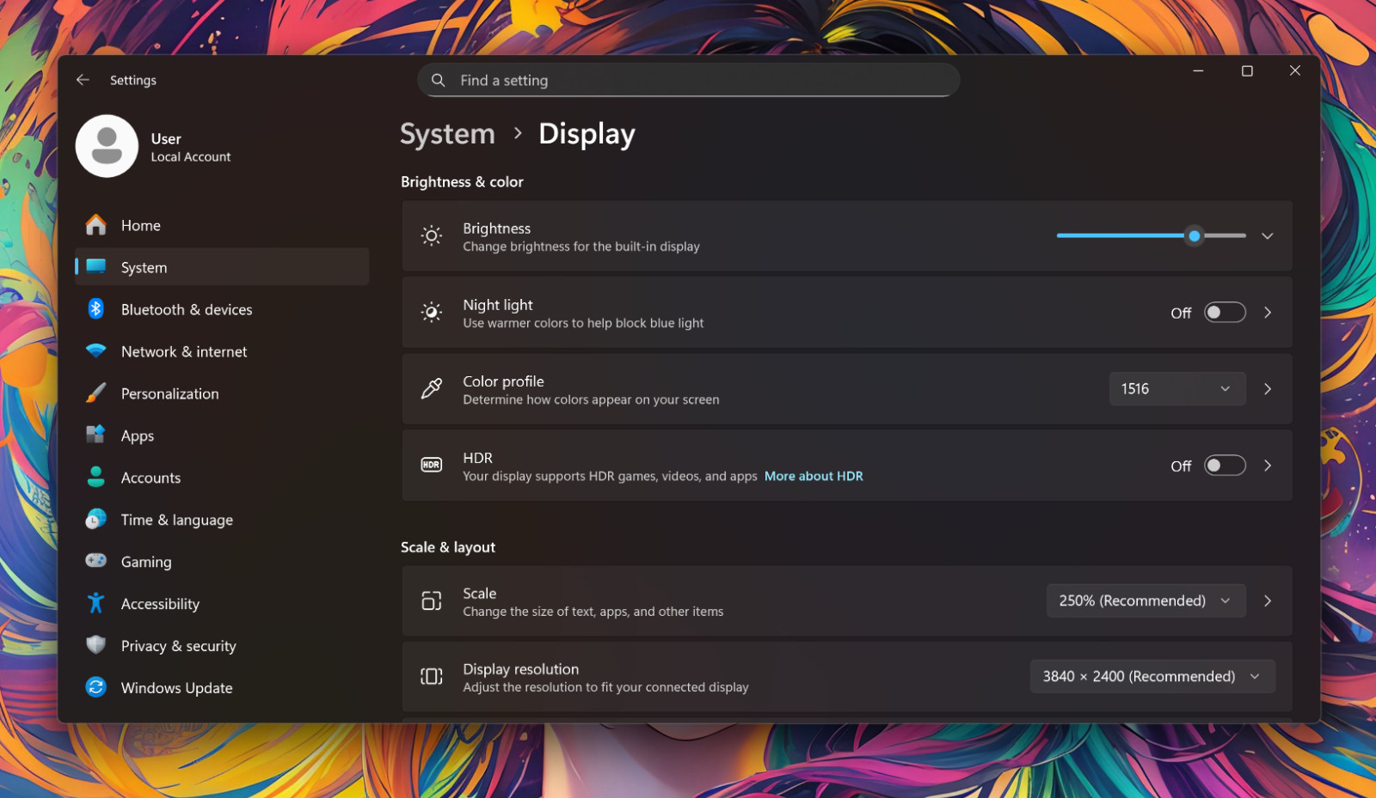Click System in the breadcrumb
Viewport: 1376px width, 798px height.
(x=447, y=134)
